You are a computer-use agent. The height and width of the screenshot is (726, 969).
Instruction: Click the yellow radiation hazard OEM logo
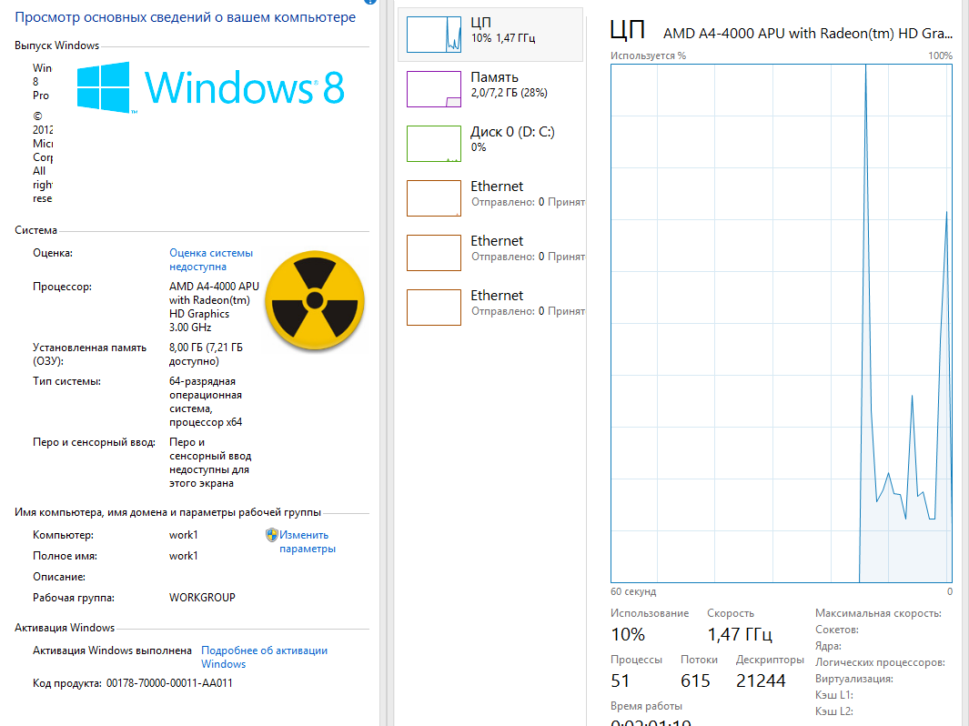(x=315, y=300)
